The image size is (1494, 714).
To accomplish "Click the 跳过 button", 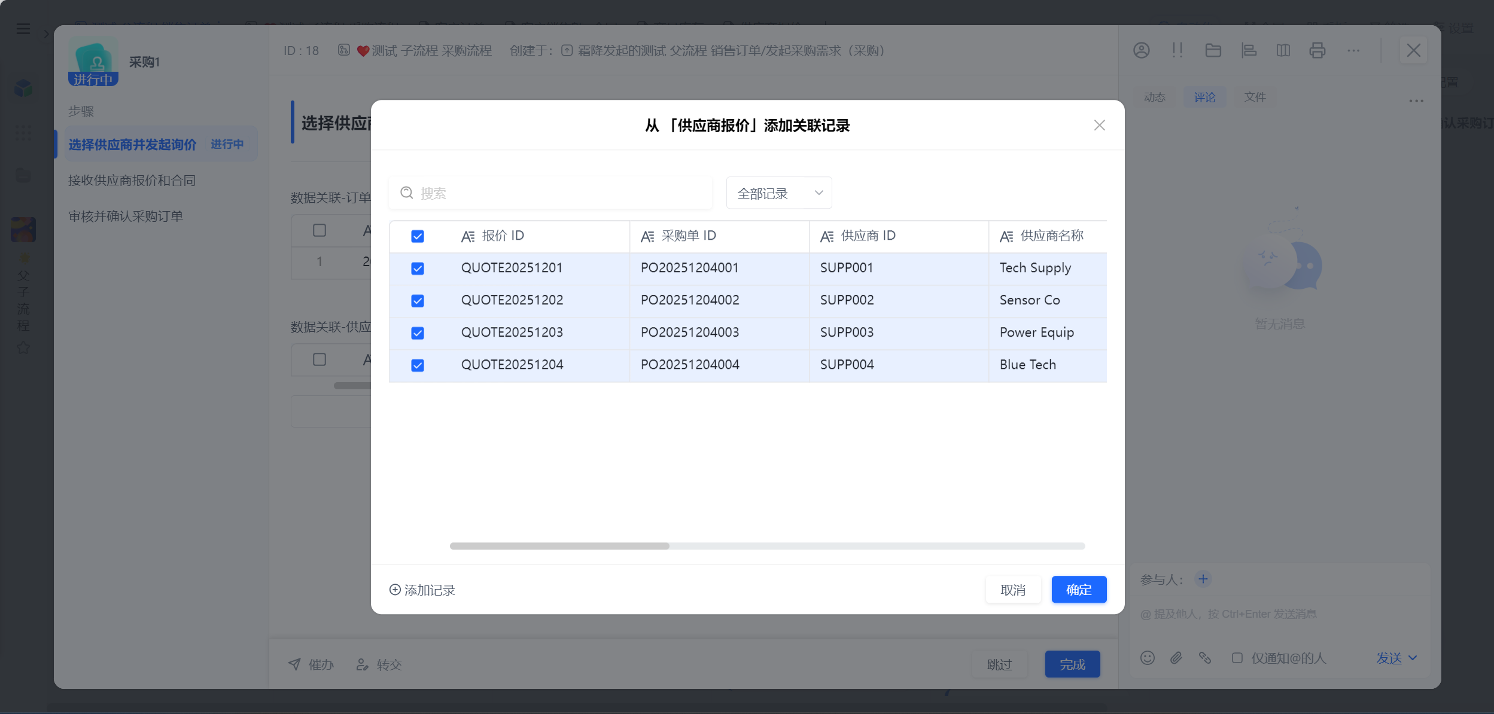I will 999,664.
